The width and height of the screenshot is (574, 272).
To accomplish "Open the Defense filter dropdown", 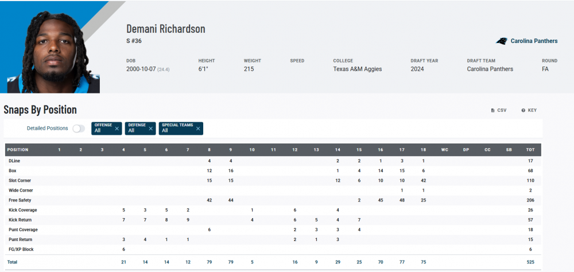I will click(136, 129).
